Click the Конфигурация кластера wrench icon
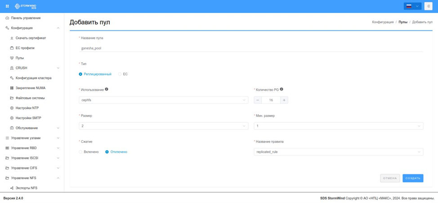Image resolution: width=438 pixels, height=203 pixels. [x=12, y=78]
